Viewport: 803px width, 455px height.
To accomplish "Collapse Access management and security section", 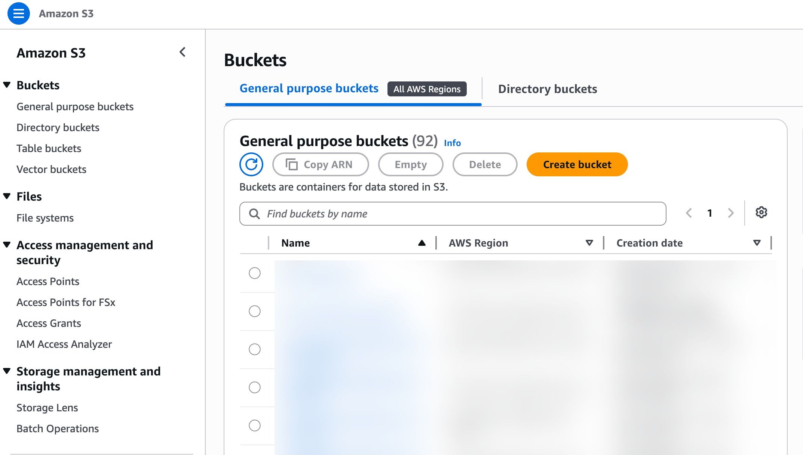I will tap(7, 245).
